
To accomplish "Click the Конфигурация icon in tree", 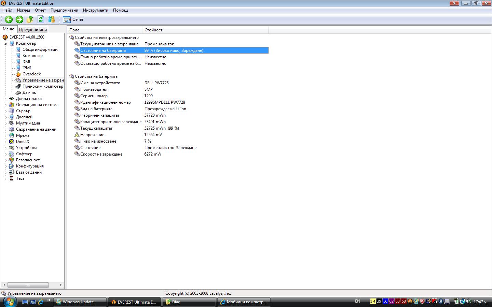I will [x=12, y=166].
